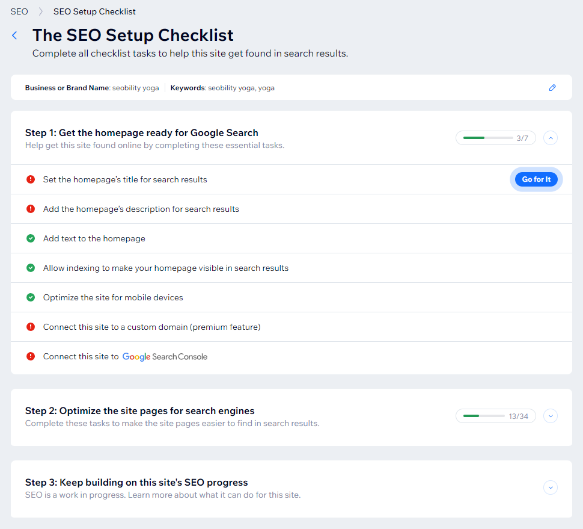Click the green check beside indexing task
583x529 pixels.
tap(31, 268)
